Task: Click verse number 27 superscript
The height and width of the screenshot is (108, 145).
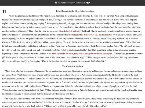Action: point(5,98)
